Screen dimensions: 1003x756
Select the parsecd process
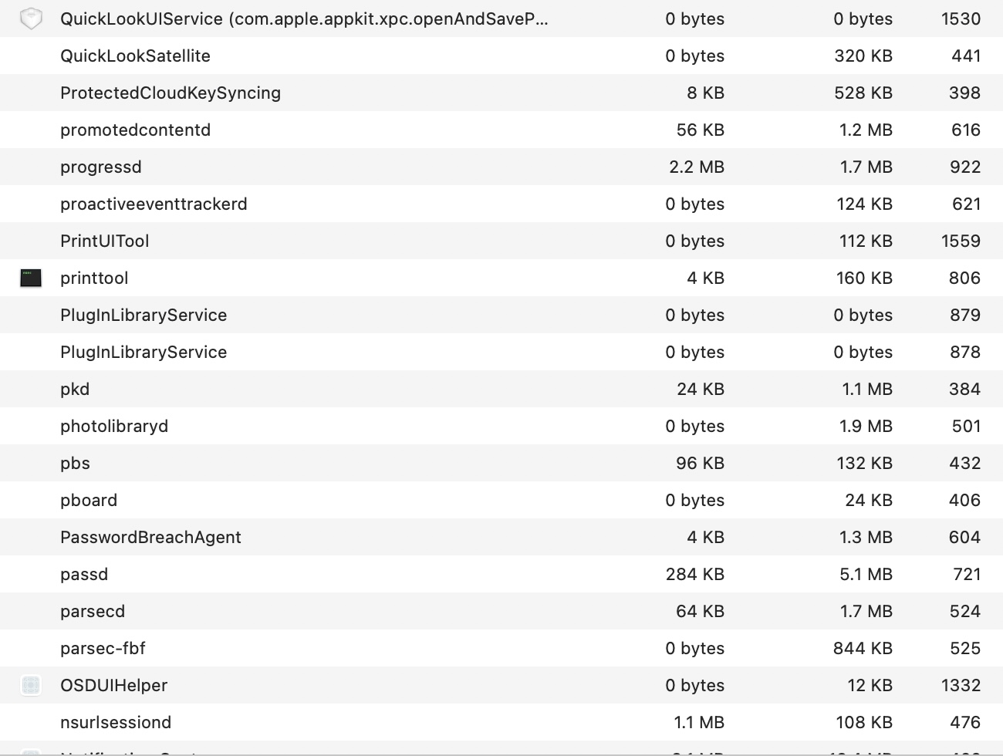point(93,611)
